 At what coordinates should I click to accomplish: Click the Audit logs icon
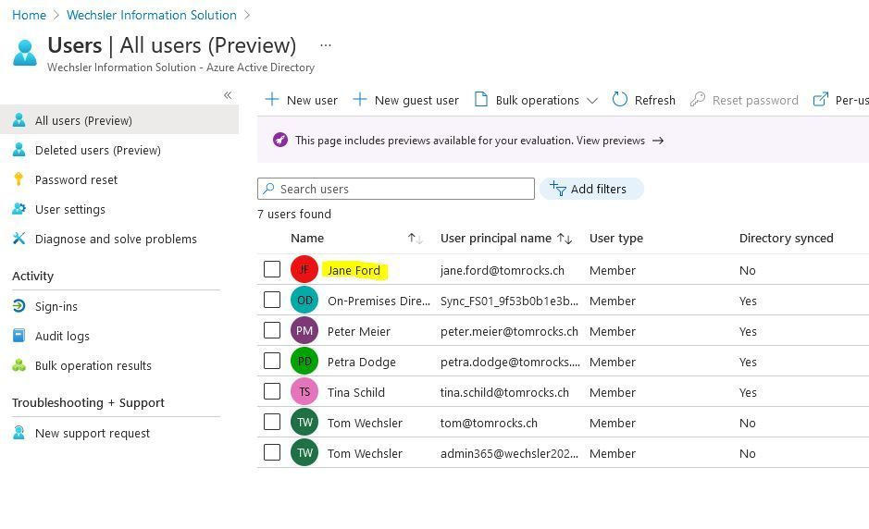coord(19,336)
